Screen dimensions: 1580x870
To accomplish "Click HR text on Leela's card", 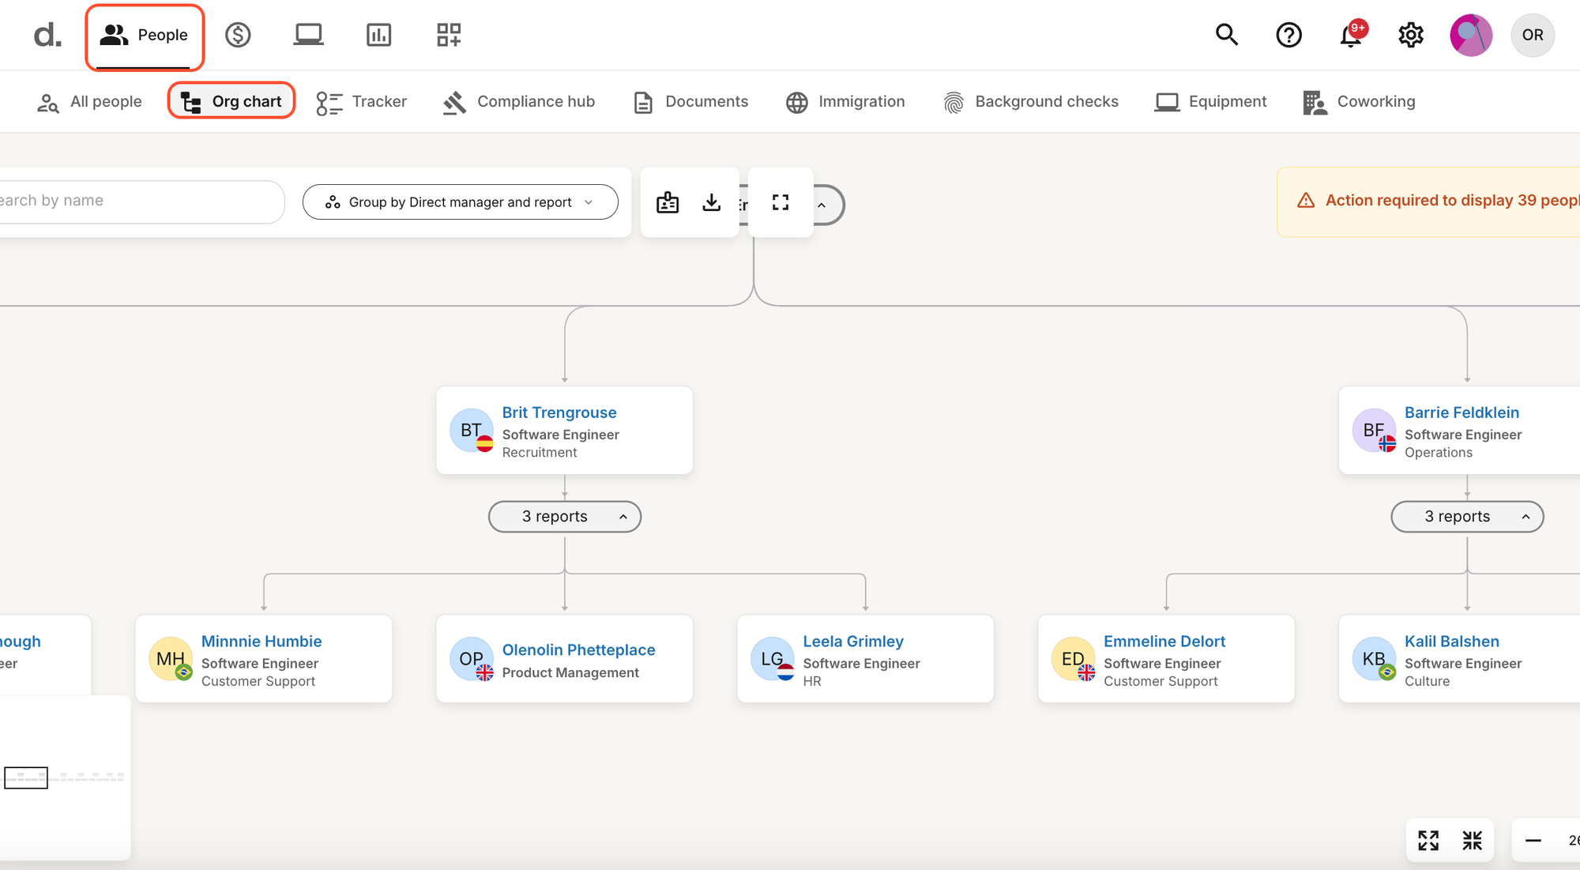I will 812,682.
